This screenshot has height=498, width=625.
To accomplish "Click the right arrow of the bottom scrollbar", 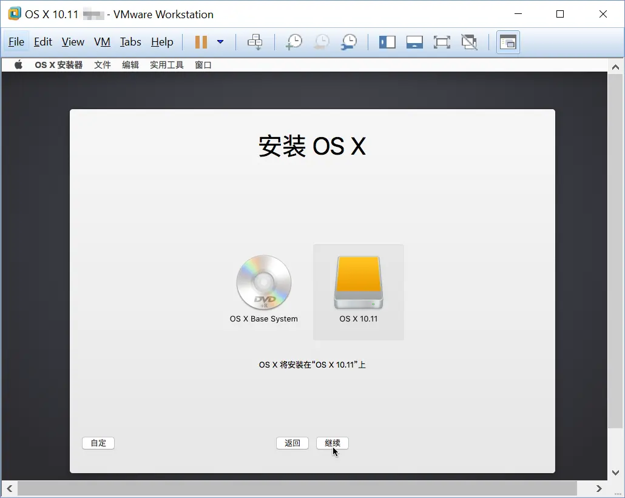I will (x=599, y=488).
